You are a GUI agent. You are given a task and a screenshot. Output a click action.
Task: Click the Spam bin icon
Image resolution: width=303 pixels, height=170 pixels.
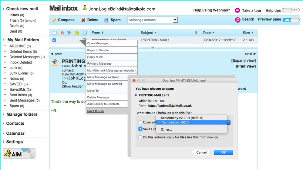point(106,20)
